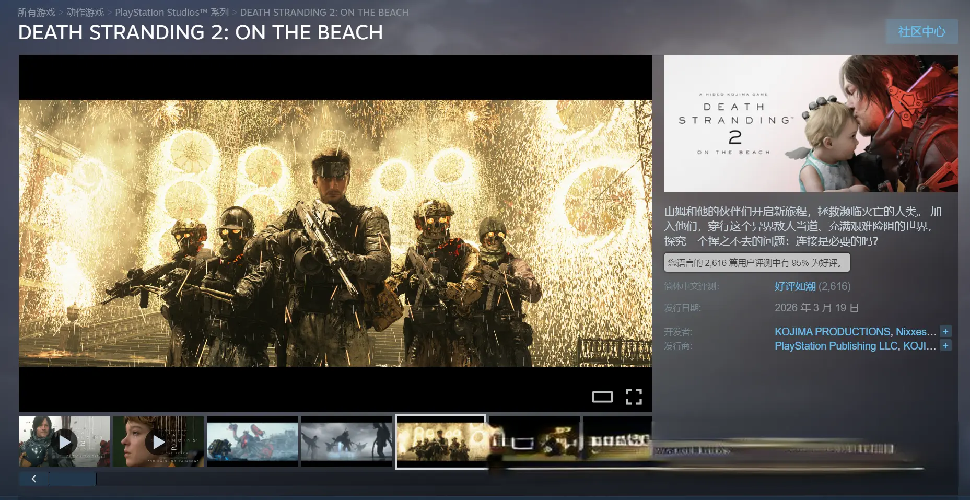Go to 所有游戏 breadcrumb
The image size is (970, 500).
coord(37,12)
